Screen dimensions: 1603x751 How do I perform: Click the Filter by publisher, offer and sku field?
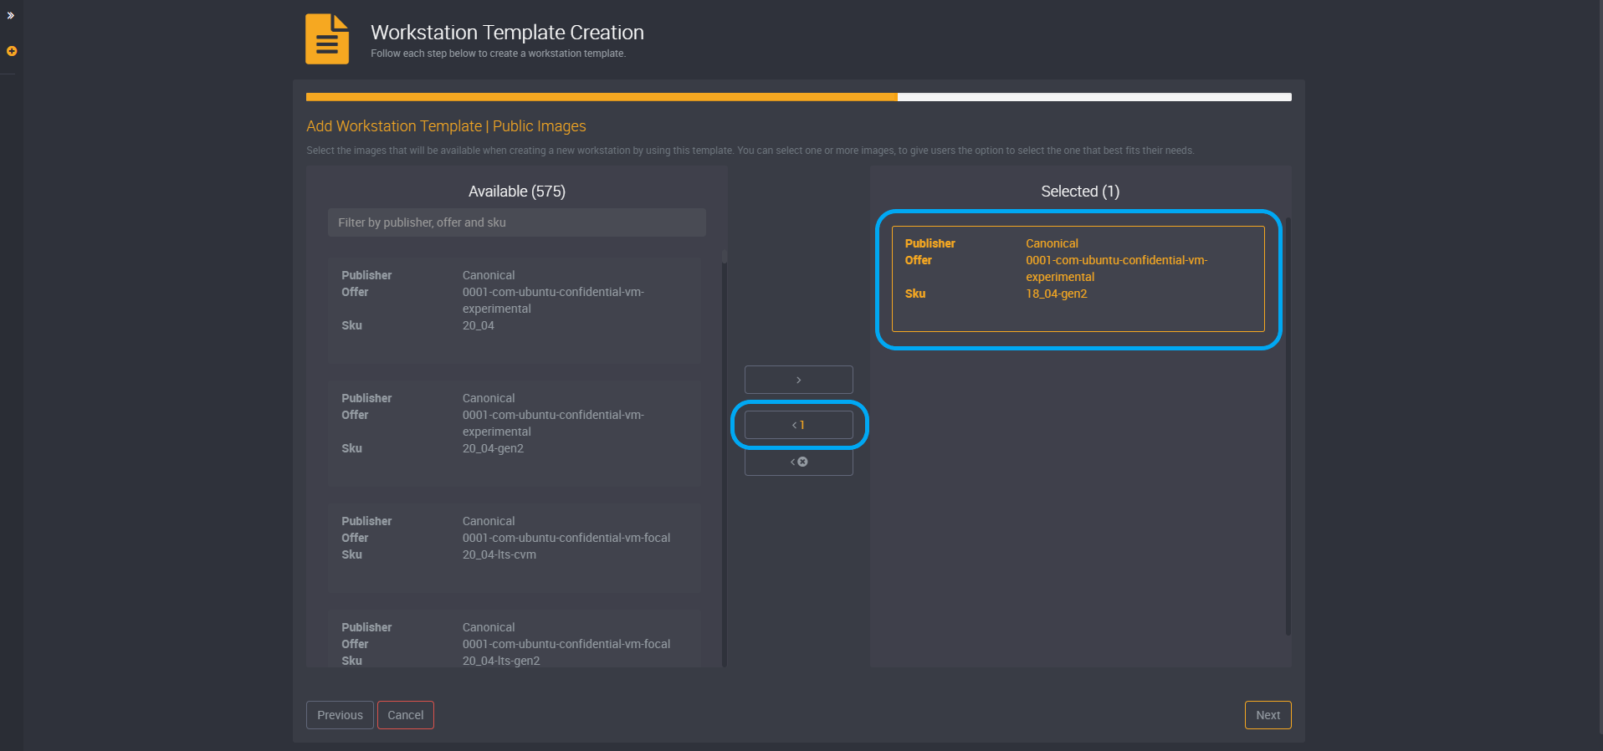(517, 222)
